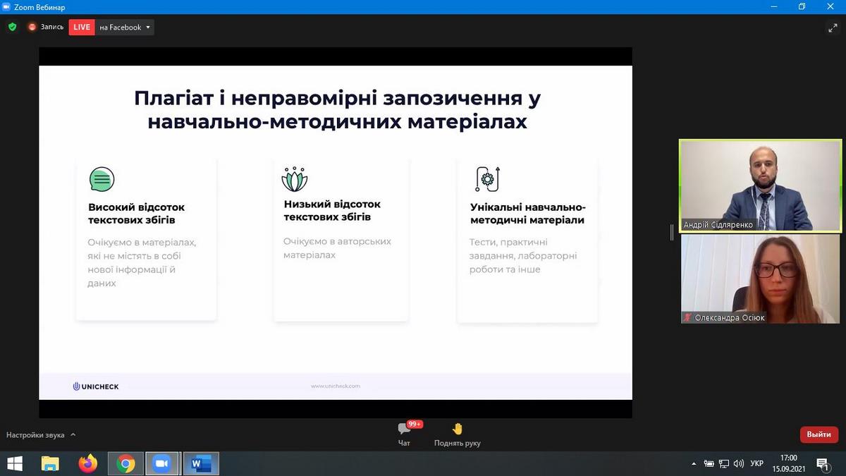This screenshot has height=476, width=846.
Task: Show hidden system tray icons
Action: (x=694, y=463)
